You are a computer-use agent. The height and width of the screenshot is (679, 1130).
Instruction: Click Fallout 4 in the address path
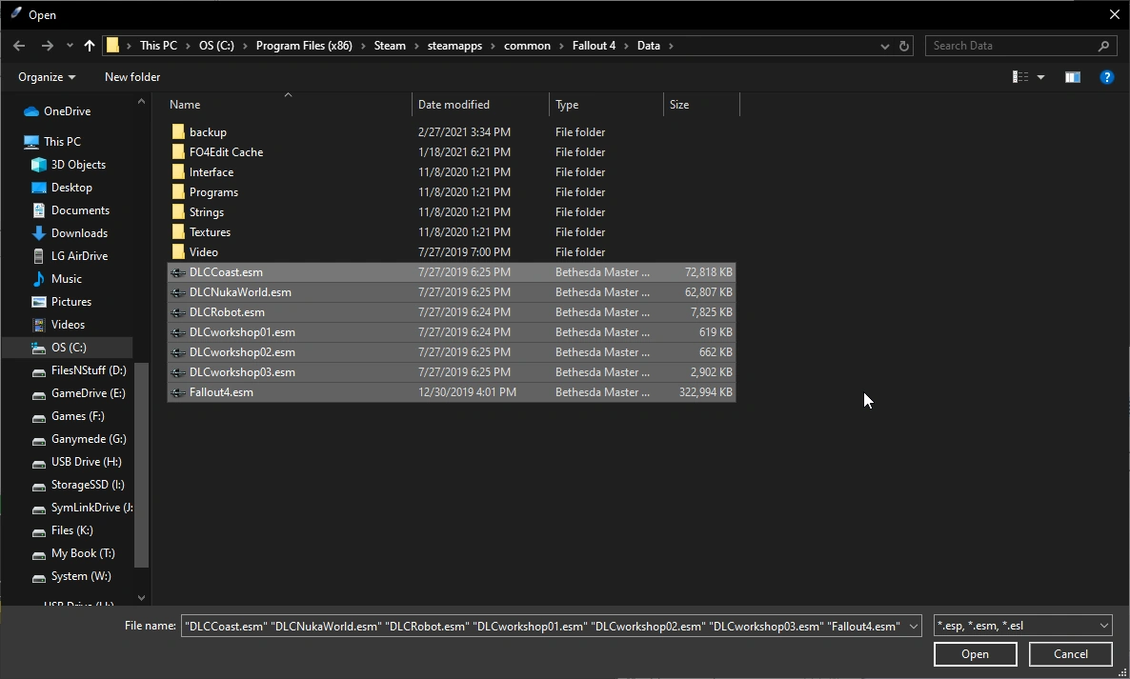coord(594,46)
